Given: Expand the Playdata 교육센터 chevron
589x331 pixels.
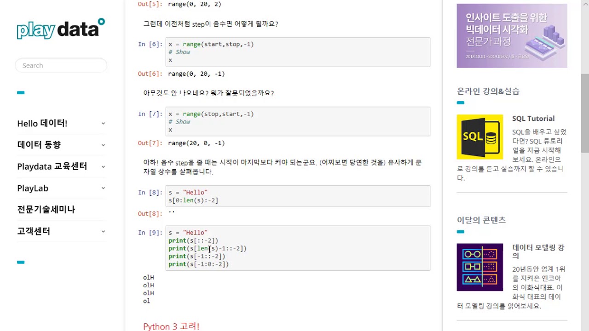Looking at the screenshot, I should [x=103, y=166].
